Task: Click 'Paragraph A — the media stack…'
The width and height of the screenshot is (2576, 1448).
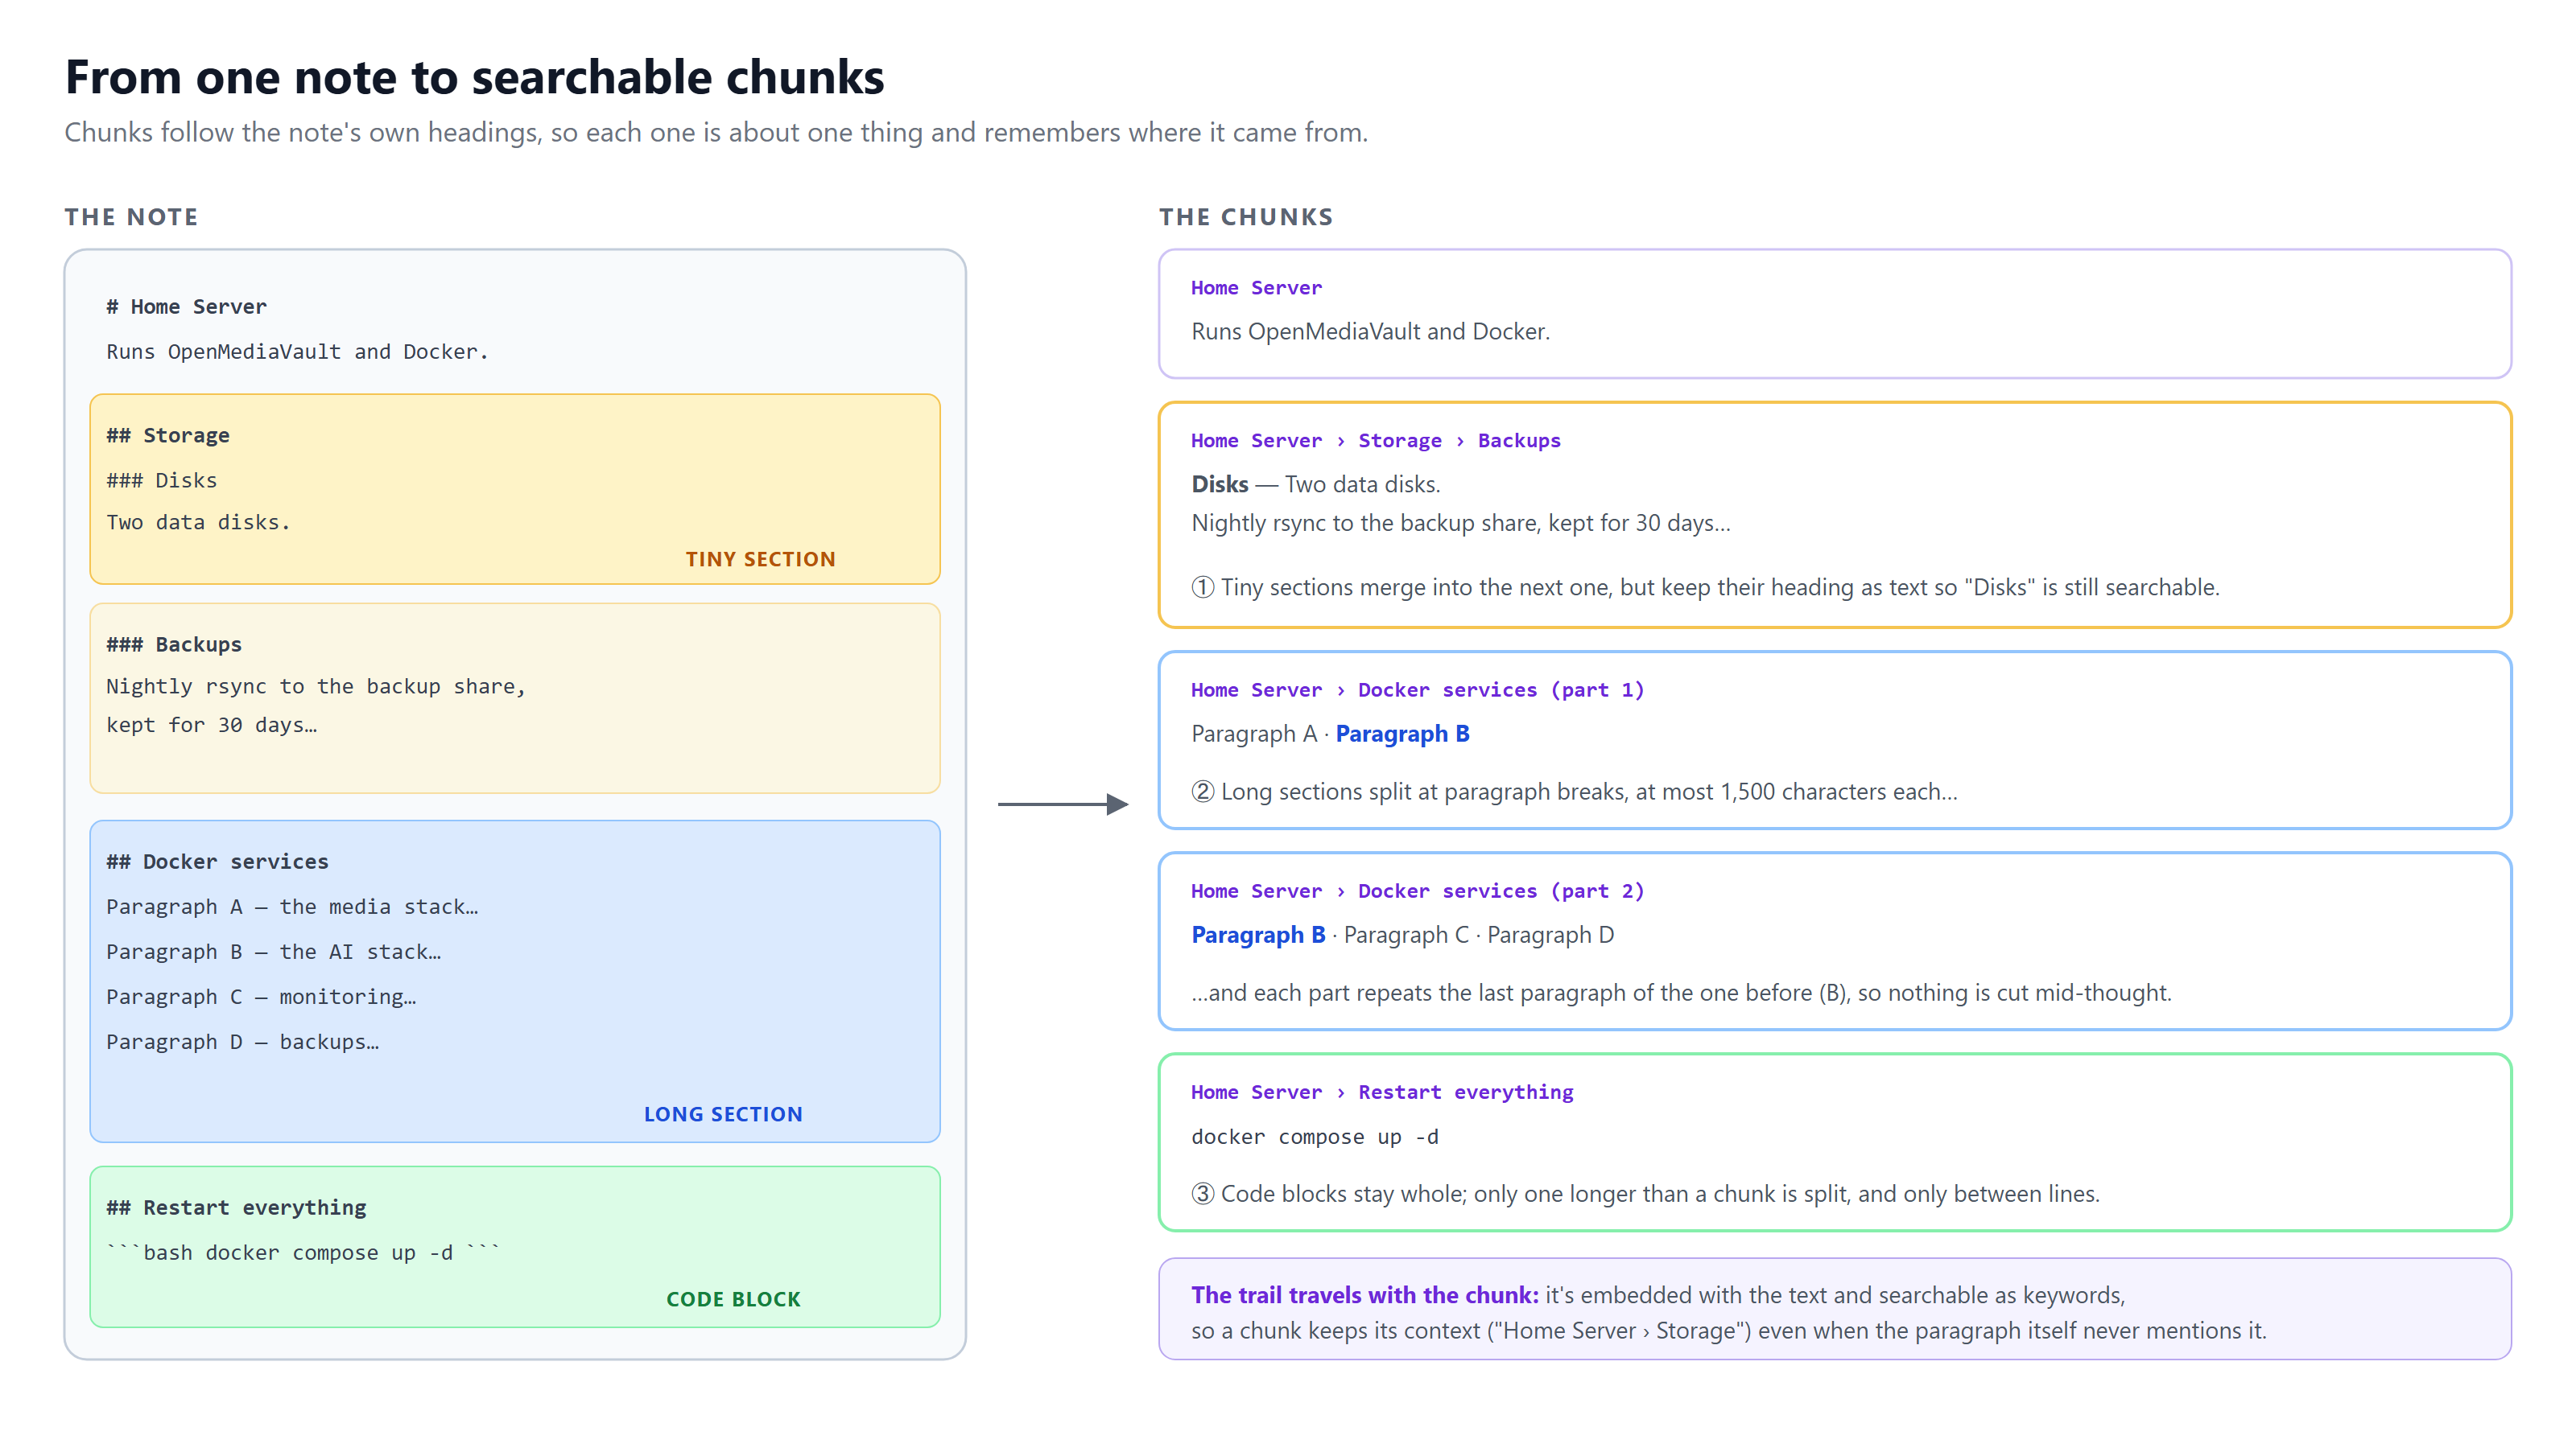Action: pos(292,907)
